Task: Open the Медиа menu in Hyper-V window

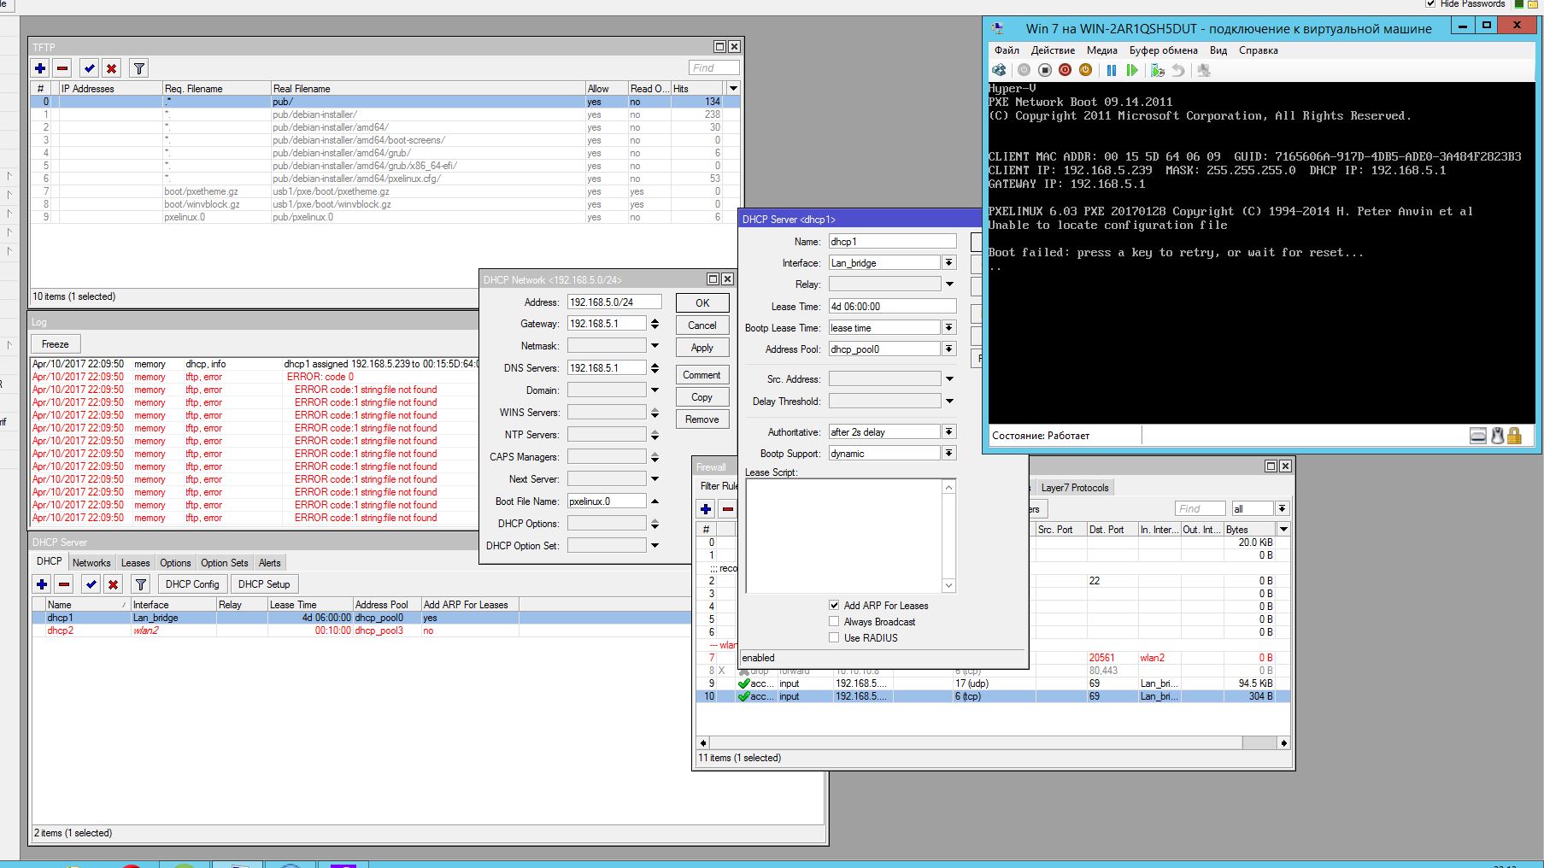Action: coord(1102,50)
